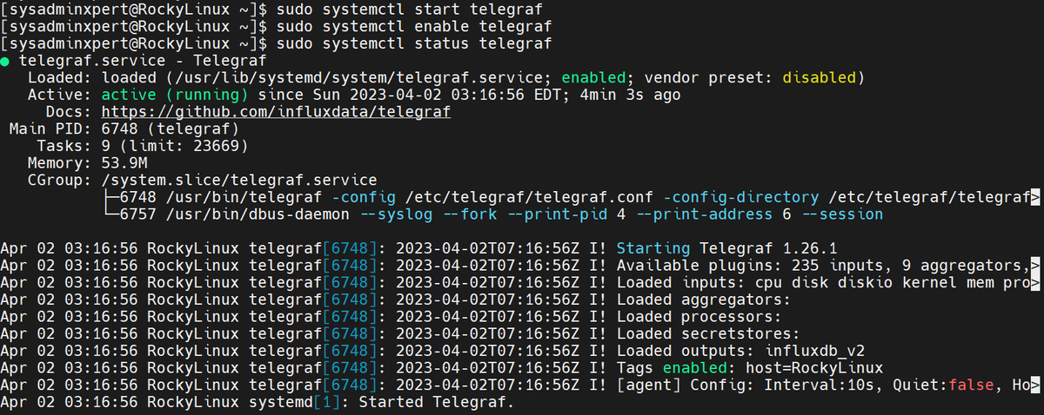Click the process path '/usr/bin/telegraf'

(245, 198)
